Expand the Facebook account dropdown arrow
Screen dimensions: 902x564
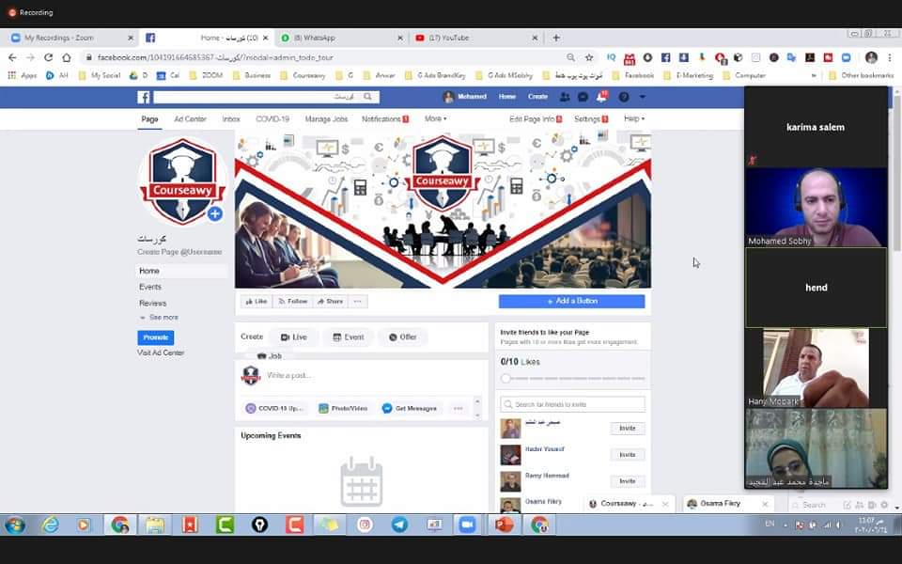[x=643, y=97]
